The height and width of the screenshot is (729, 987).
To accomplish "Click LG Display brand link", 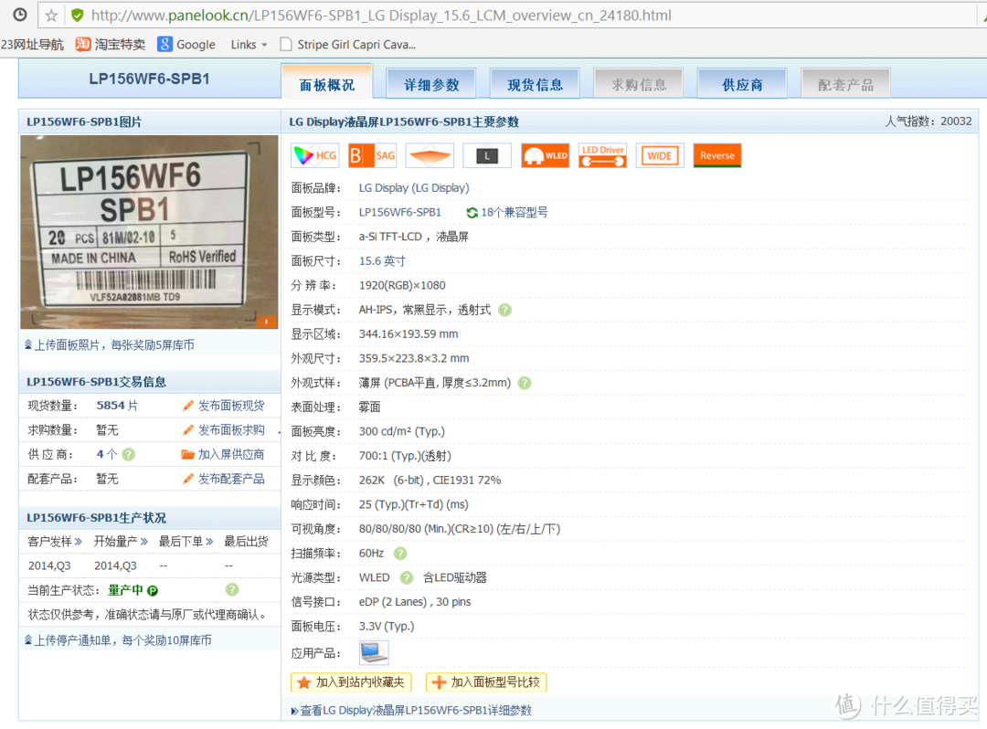I will click(414, 188).
